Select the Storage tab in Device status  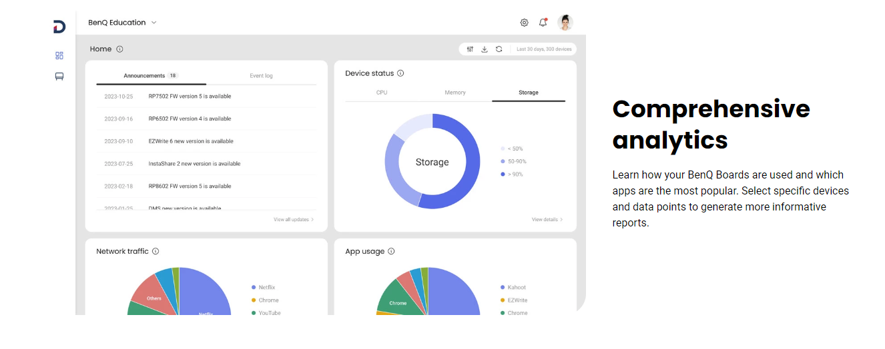(529, 93)
